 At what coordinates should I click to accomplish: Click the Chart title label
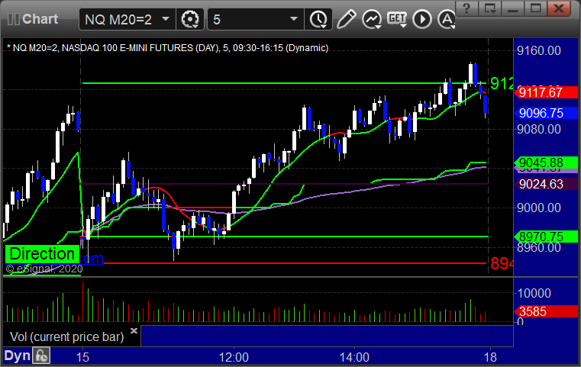(x=40, y=19)
